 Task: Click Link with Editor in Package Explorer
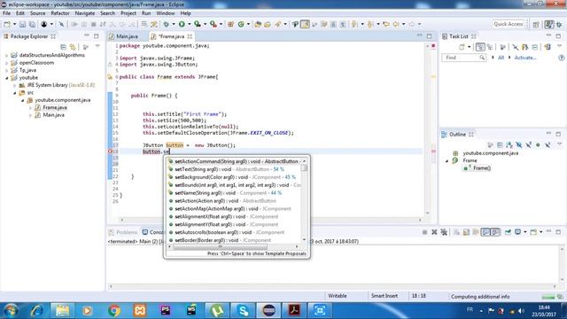tap(73, 47)
